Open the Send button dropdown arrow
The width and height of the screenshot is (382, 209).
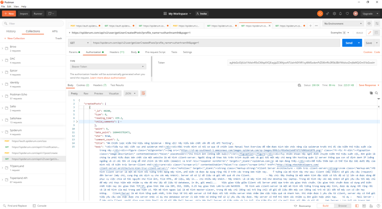pyautogui.click(x=359, y=43)
